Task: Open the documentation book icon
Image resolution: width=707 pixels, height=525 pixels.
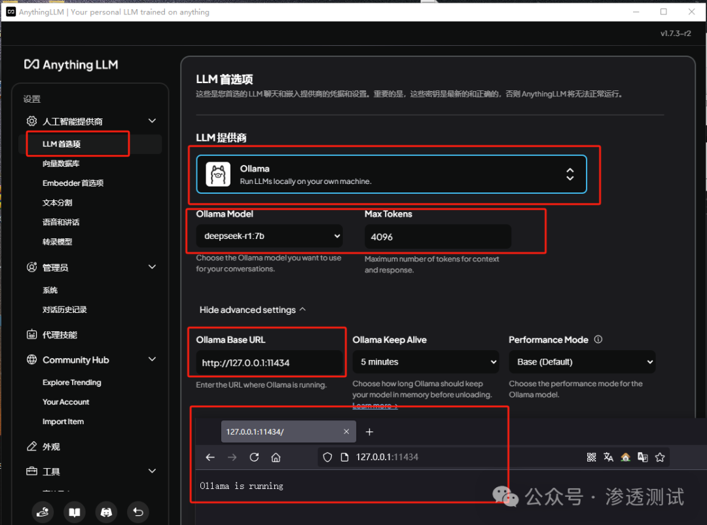Action: click(75, 512)
